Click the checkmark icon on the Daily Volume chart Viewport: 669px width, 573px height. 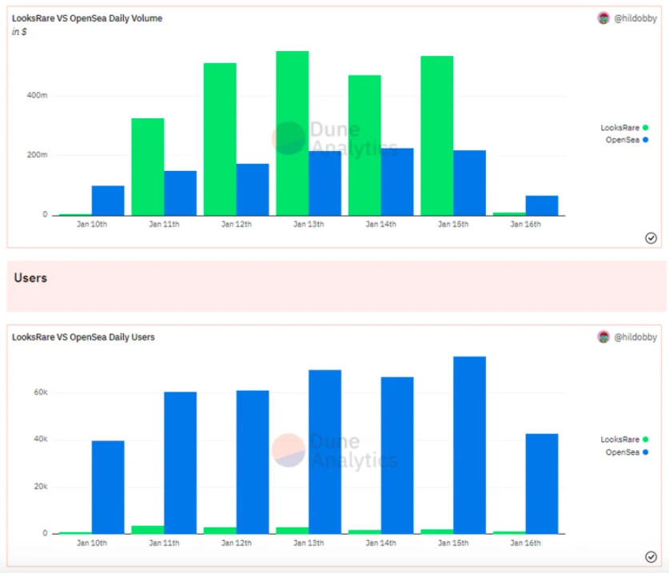(x=651, y=238)
